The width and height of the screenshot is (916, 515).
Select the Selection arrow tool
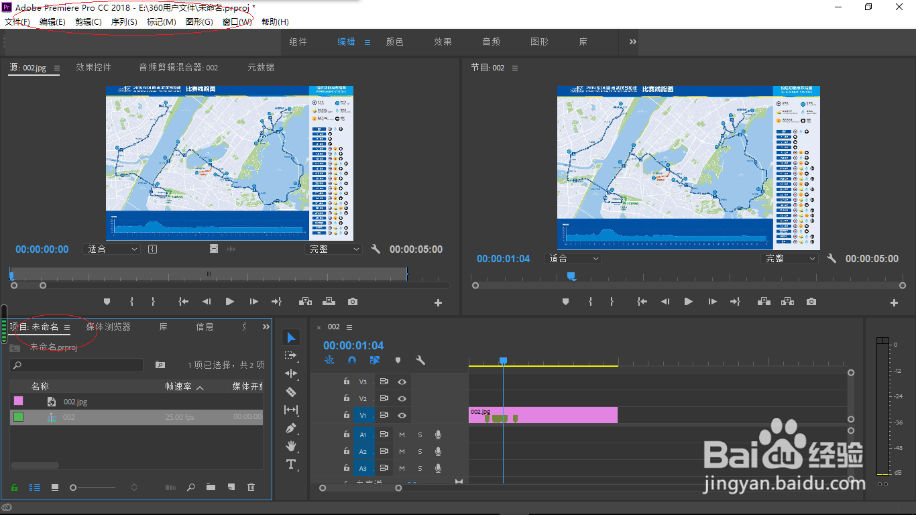[291, 337]
